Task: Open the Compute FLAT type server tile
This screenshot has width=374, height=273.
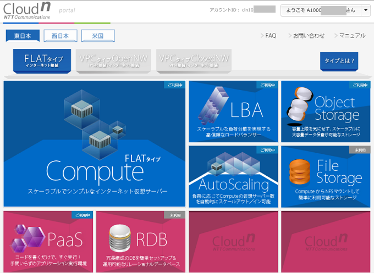Action: [x=95, y=144]
